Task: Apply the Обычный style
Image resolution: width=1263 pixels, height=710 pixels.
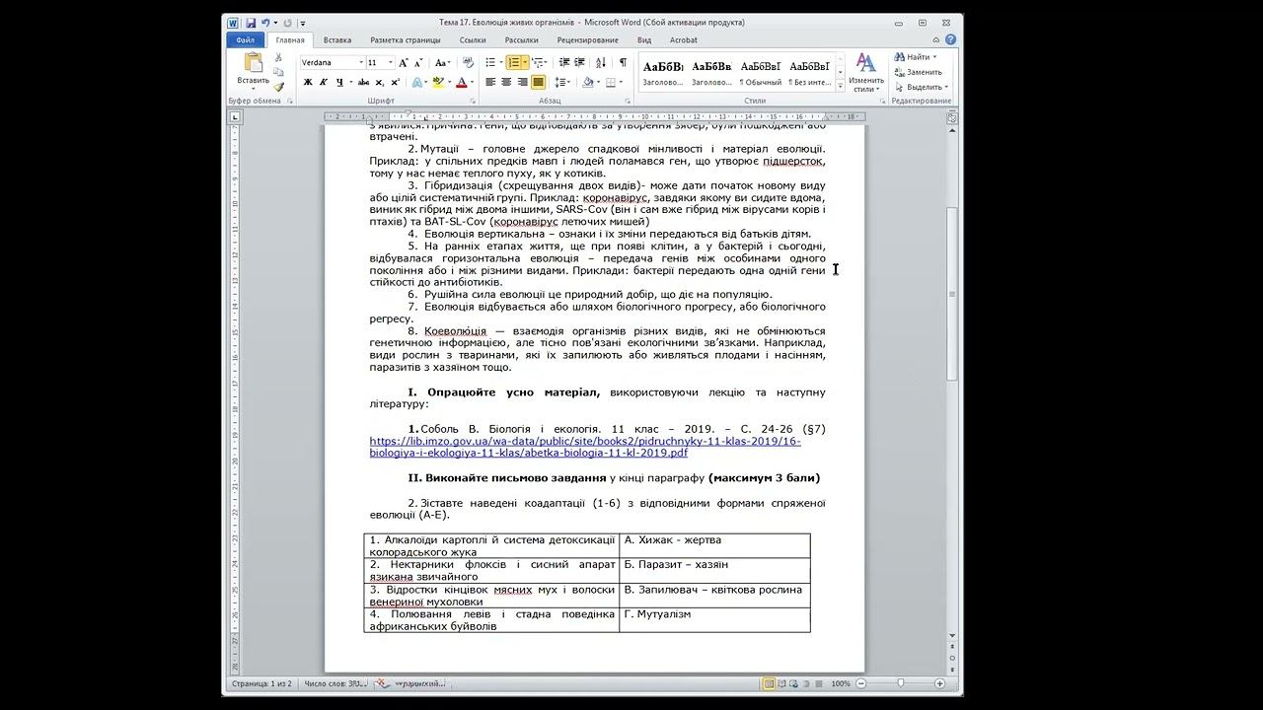Action: 761,71
